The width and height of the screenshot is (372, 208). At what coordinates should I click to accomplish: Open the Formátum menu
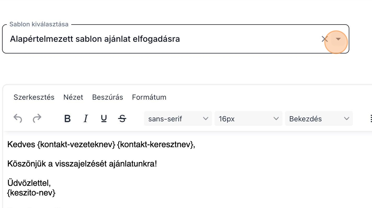[149, 97]
